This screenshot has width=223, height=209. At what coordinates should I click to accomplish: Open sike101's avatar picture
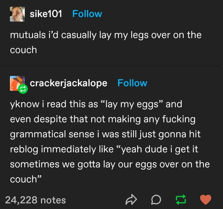(x=17, y=14)
